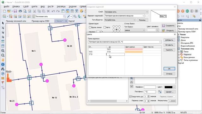Image resolution: width=202 pixels, height=114 pixels.
Task: Expand the Темы tree node
Action: point(179,52)
